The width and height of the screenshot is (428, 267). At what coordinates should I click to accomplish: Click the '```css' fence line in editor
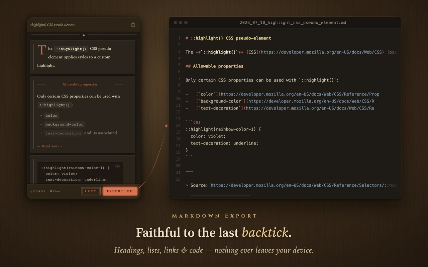click(193, 122)
